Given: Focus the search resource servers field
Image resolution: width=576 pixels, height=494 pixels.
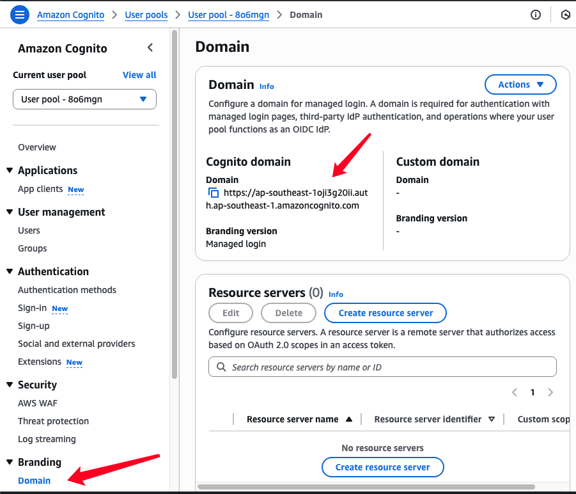Looking at the screenshot, I should pyautogui.click(x=382, y=367).
